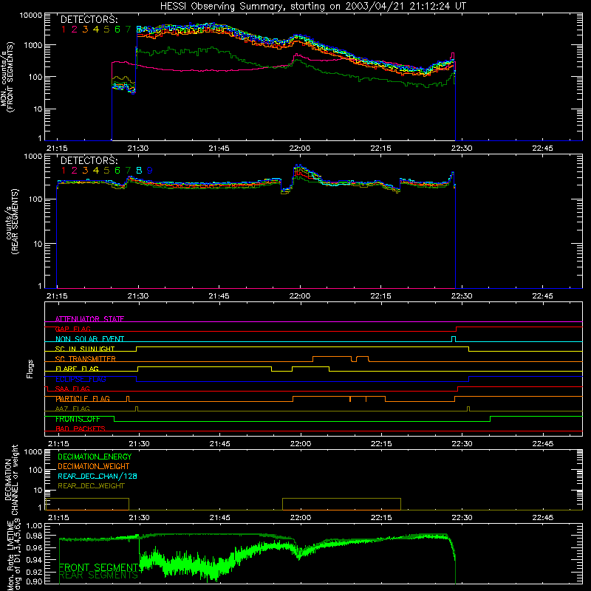
Task: Click the ECLIPSE_FLAG label
Action: (x=81, y=379)
